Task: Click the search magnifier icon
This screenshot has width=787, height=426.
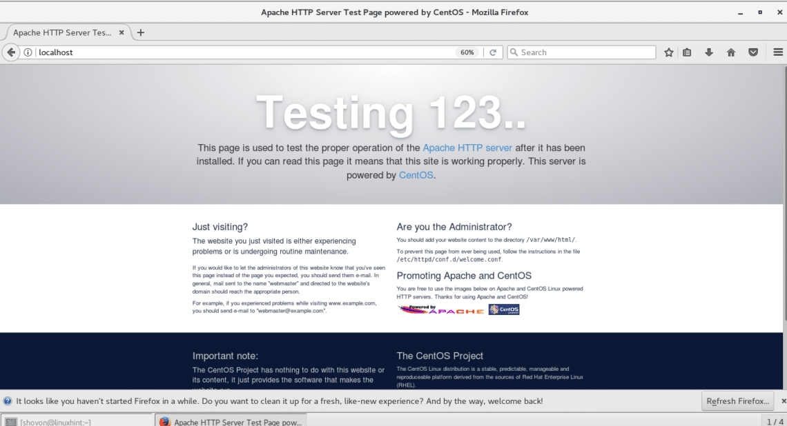Action: pyautogui.click(x=514, y=52)
